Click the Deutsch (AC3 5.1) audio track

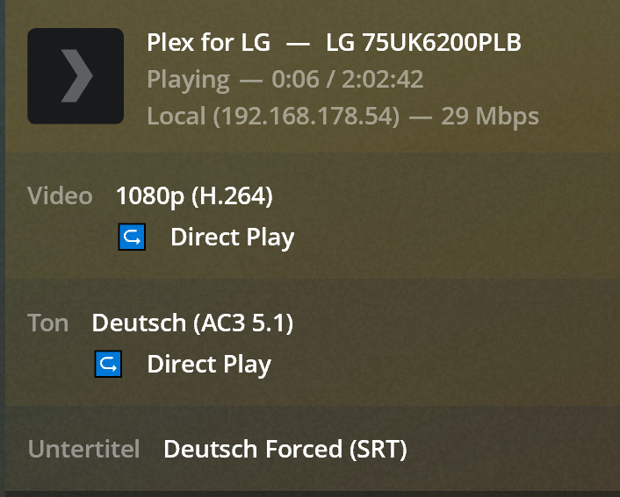pyautogui.click(x=192, y=323)
